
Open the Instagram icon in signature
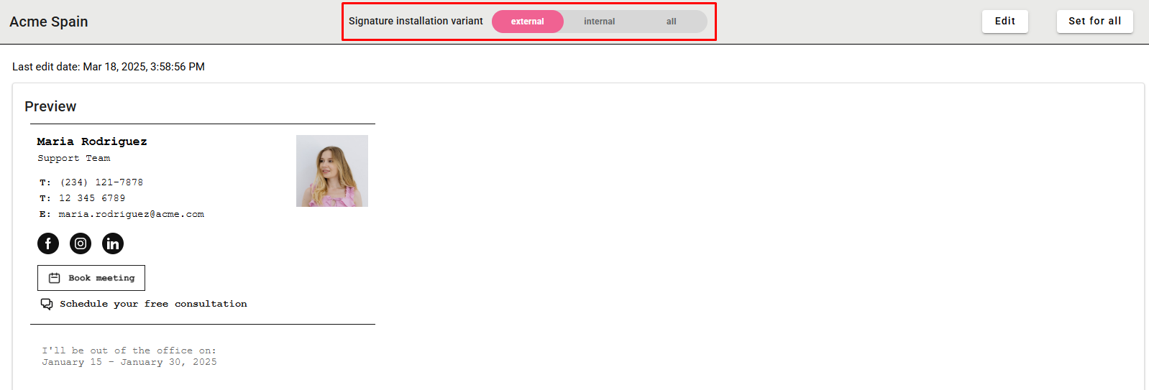click(81, 243)
